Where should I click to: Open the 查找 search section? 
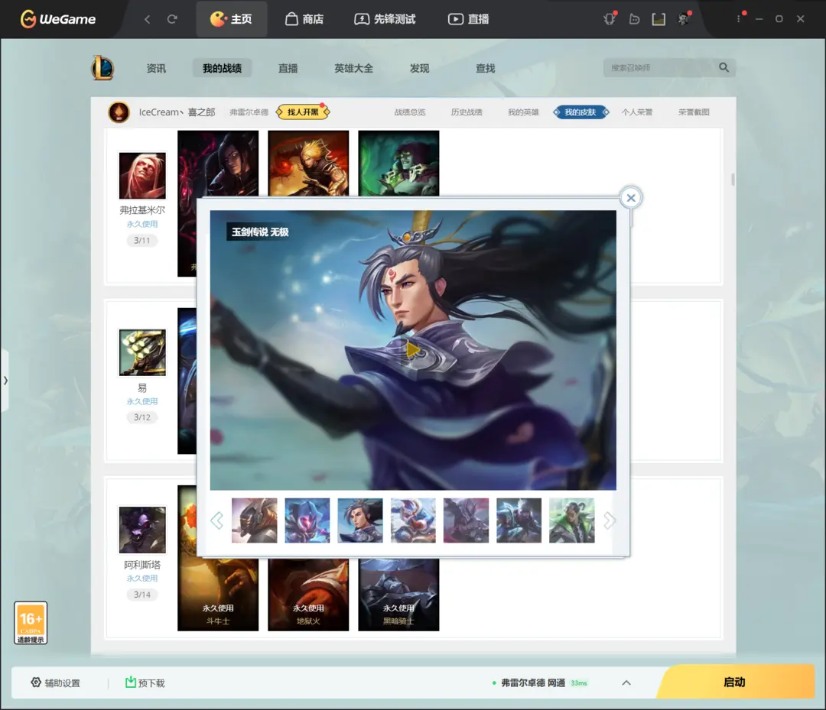point(485,69)
